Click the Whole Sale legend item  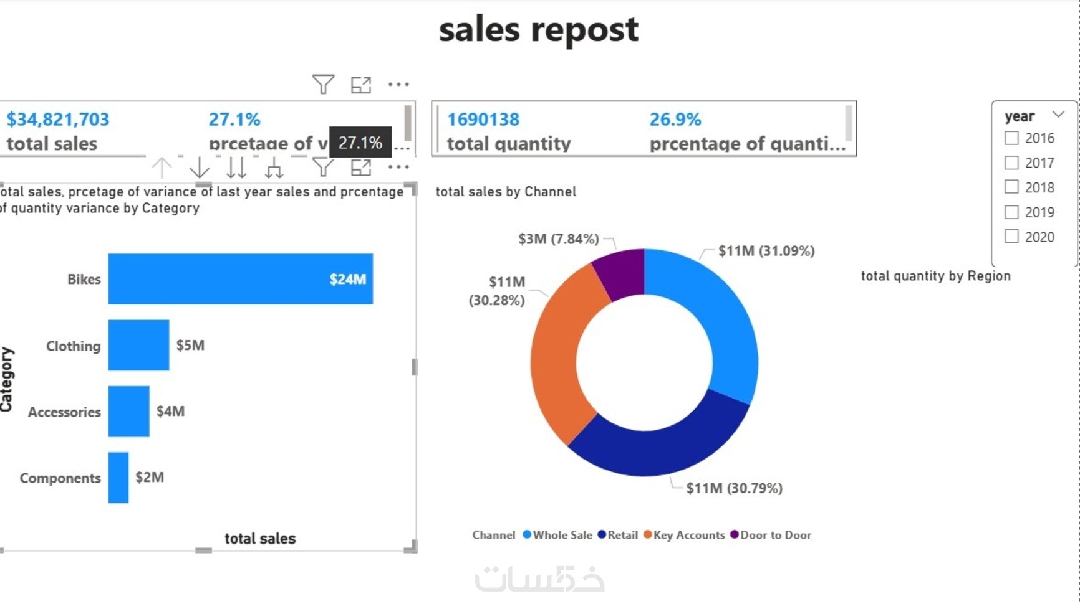point(557,535)
